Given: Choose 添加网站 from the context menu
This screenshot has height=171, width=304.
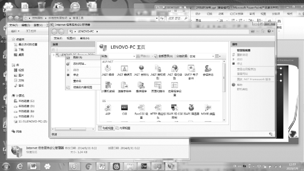Looking at the screenshot, I should (x=79, y=64).
